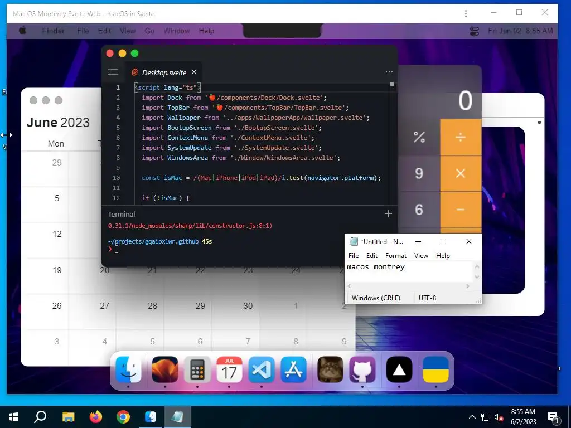Select June 26 in the calendar
Viewport: 571px width, 428px height.
pyautogui.click(x=57, y=306)
